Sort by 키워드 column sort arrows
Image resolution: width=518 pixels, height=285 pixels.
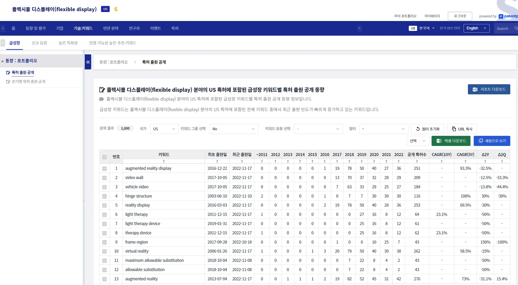tap(164, 161)
